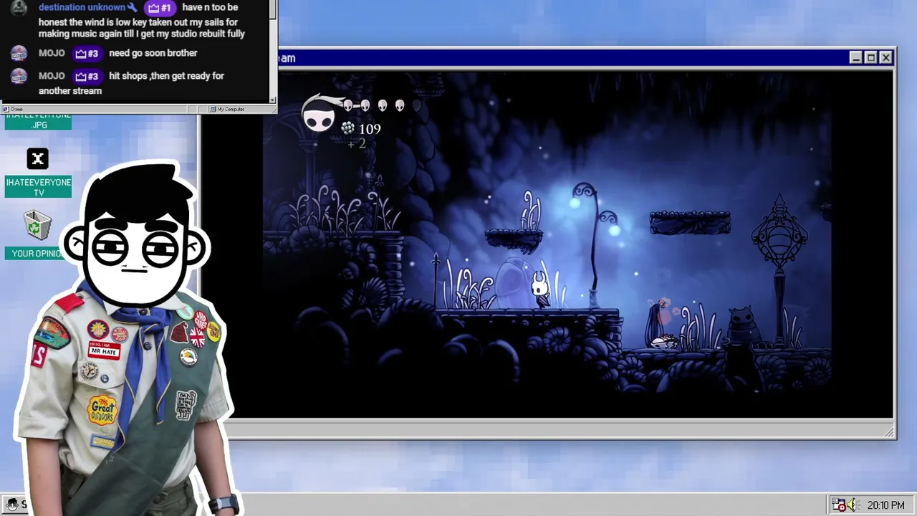Click the chat scrollbar down arrow

272,100
